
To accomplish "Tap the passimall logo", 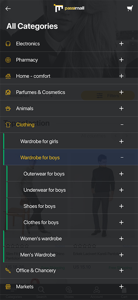I will point(69,8).
